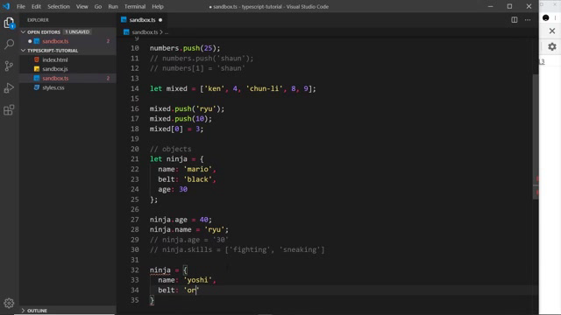Click the error-underlined ninja on line 32
Image resolution: width=561 pixels, height=315 pixels.
coord(160,270)
